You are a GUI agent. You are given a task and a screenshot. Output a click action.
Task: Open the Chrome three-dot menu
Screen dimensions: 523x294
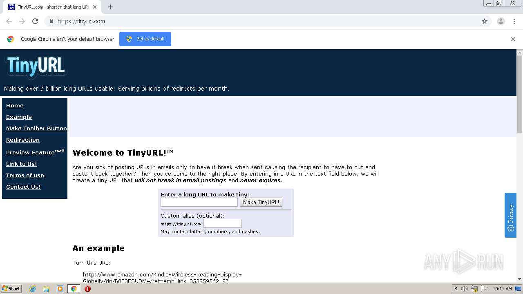point(514,21)
